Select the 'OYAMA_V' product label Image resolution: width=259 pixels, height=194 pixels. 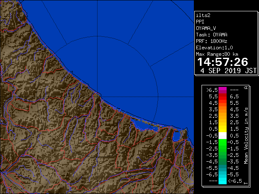(206, 28)
